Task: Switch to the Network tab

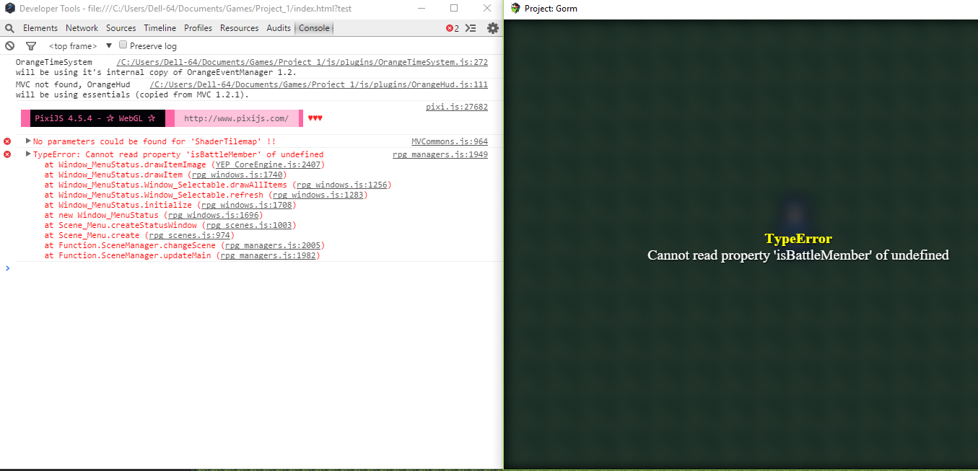Action: (82, 28)
